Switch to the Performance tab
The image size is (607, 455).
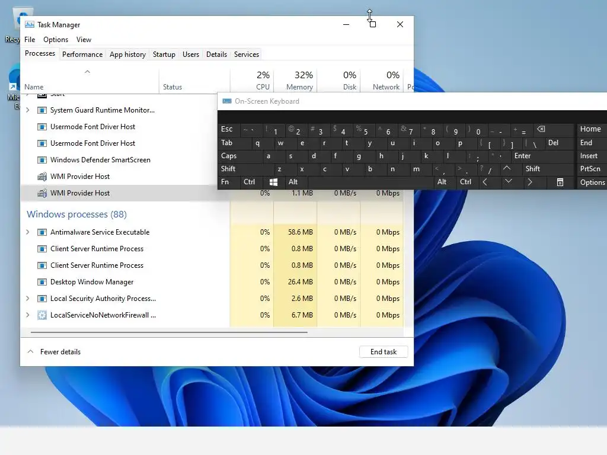tap(82, 55)
